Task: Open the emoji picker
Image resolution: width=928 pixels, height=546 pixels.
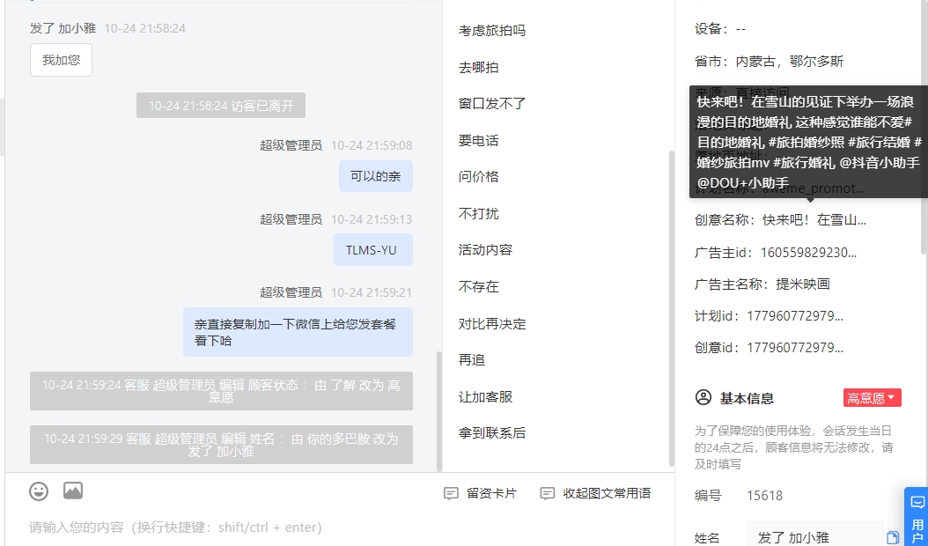Action: [x=39, y=491]
